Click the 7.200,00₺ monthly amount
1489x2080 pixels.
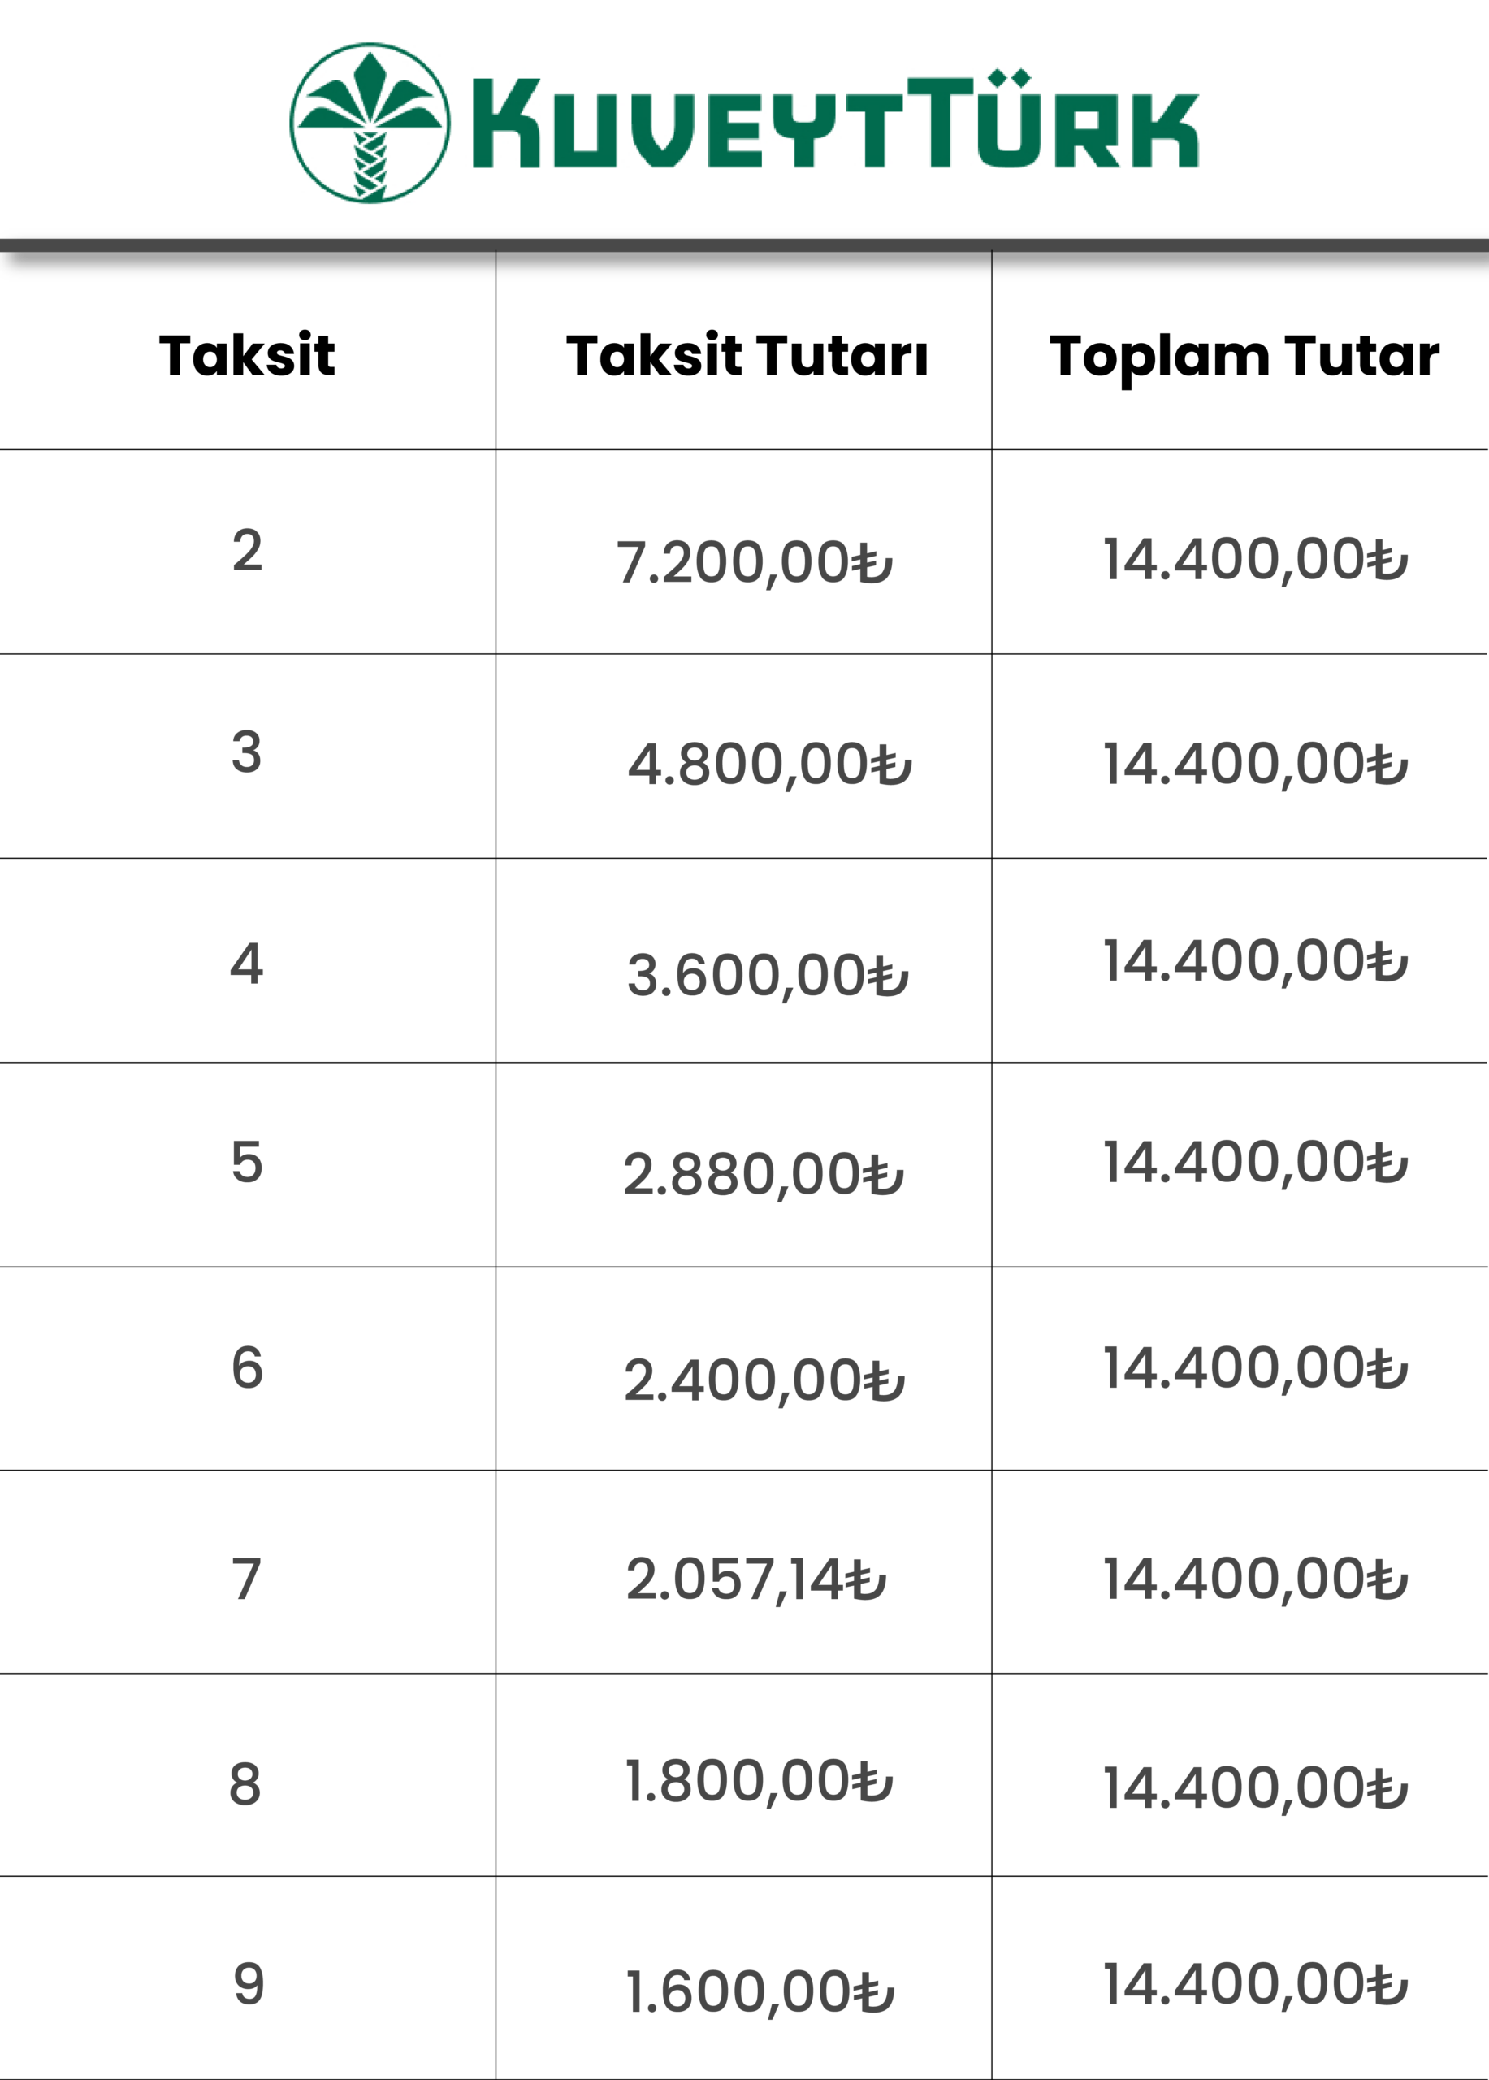pos(755,562)
